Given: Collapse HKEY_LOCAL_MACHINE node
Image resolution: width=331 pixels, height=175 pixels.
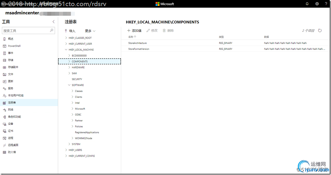Looking at the screenshot, I should [x=66, y=50].
